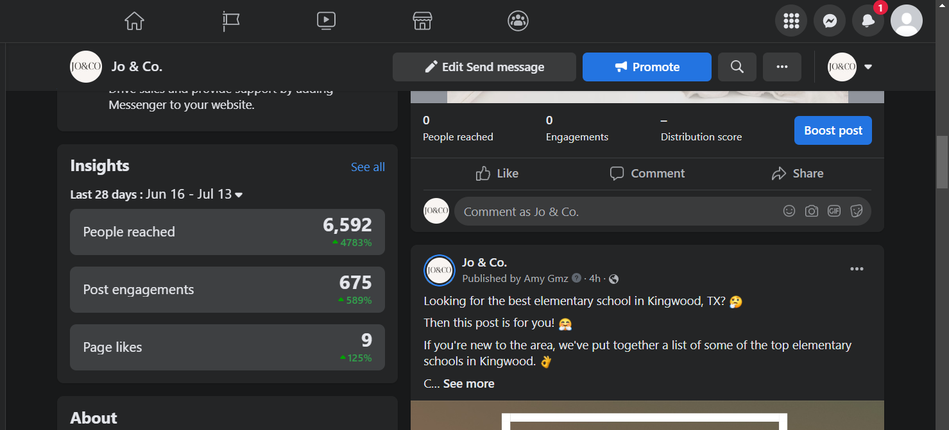
Task: Click the 4783% growth indicator
Action: 352,243
